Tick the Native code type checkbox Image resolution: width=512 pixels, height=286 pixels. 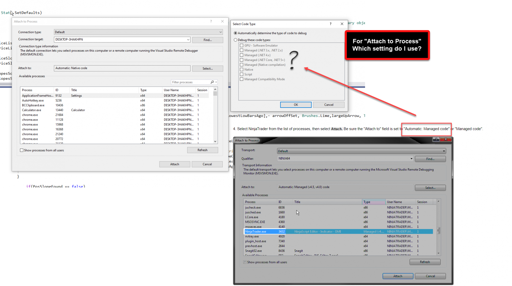pyautogui.click(x=242, y=70)
